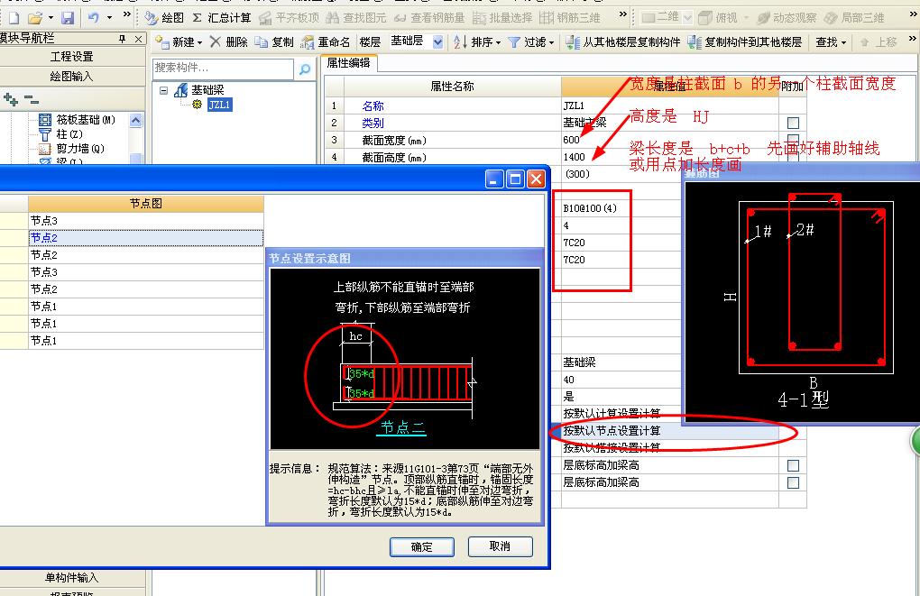Image resolution: width=920 pixels, height=596 pixels.
Task: Switch to 绘图 drawing mode
Action: click(164, 18)
